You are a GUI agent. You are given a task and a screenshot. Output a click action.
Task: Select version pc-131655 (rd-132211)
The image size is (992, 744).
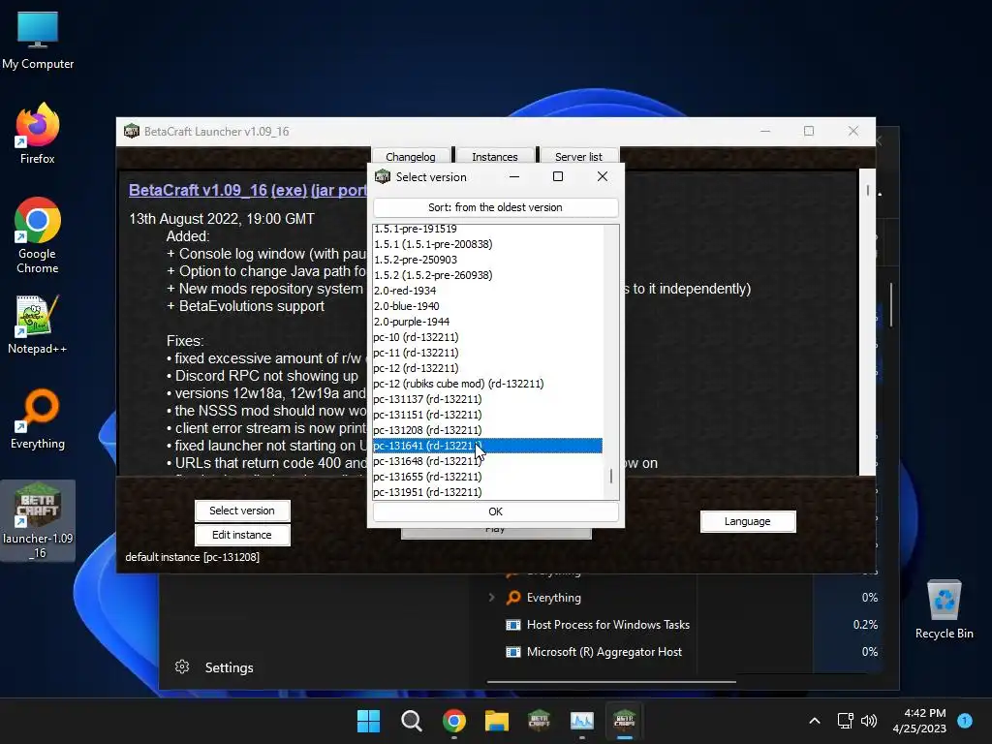[x=487, y=477]
